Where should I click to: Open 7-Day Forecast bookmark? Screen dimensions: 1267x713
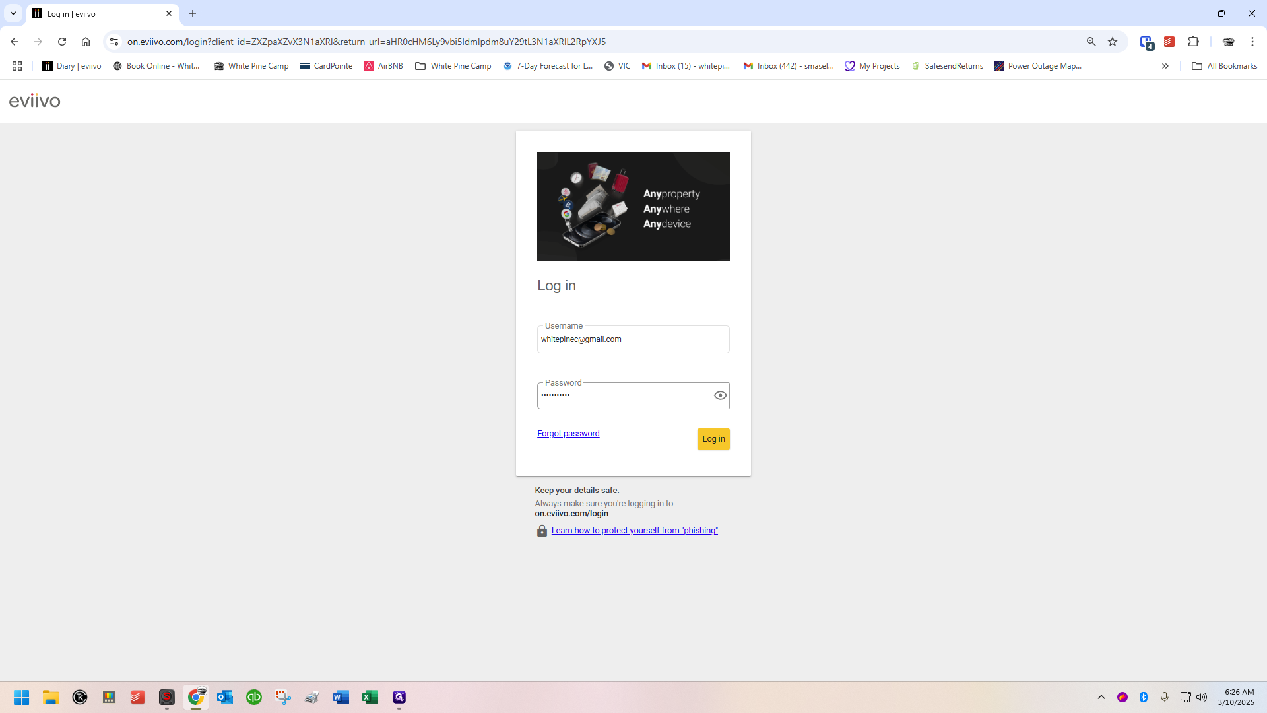click(x=548, y=66)
